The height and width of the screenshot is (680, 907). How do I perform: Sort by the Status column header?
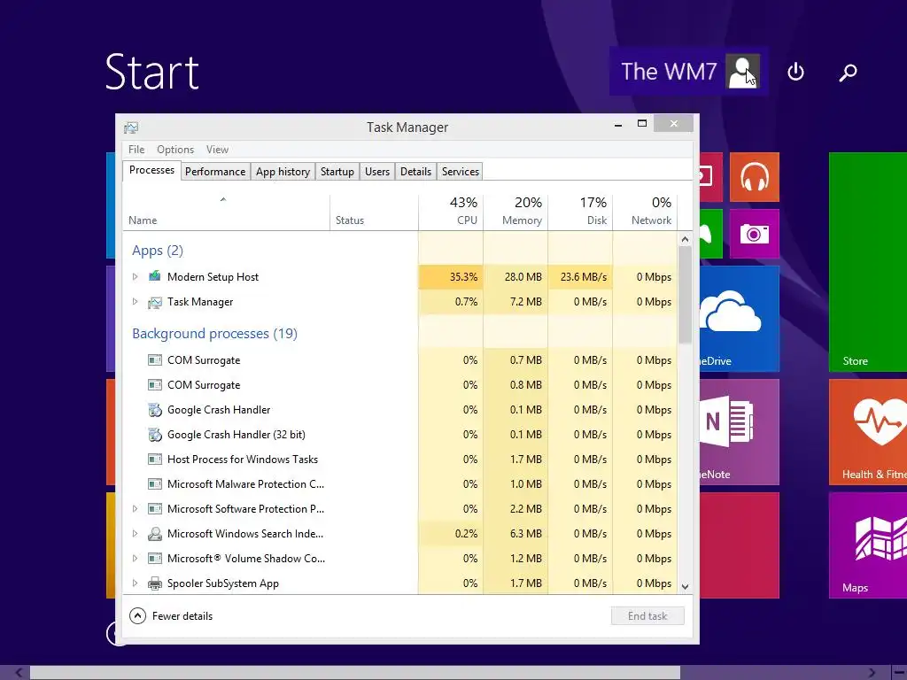[x=375, y=211]
